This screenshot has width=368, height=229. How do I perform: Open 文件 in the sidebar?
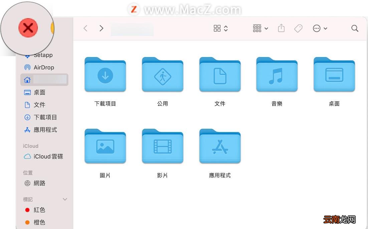pyautogui.click(x=34, y=105)
